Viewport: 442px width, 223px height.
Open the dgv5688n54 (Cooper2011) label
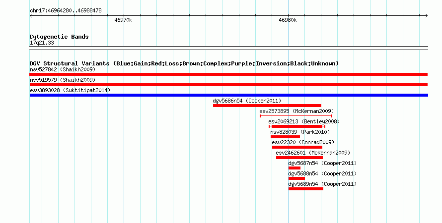[x=322, y=173]
